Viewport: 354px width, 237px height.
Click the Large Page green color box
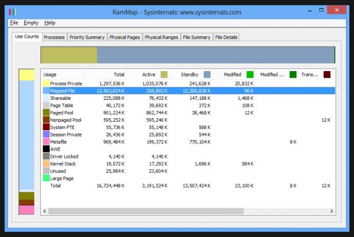[47, 178]
